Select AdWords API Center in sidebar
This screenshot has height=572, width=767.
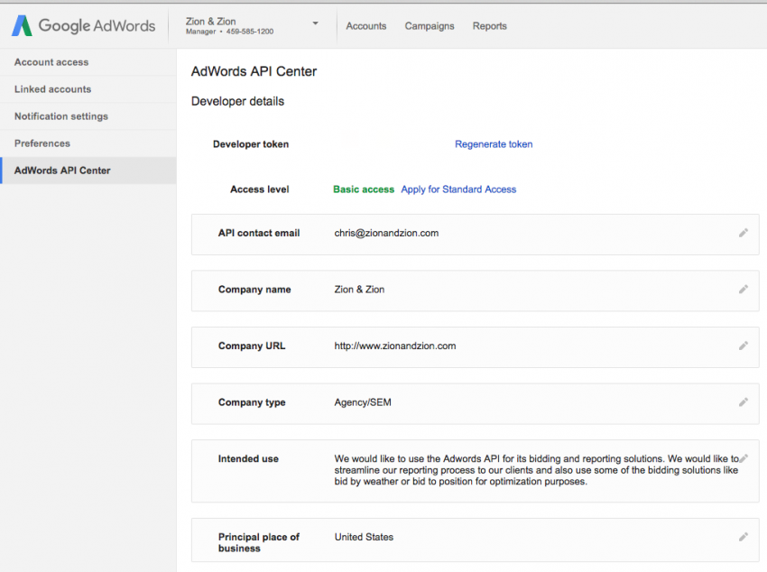click(x=63, y=170)
